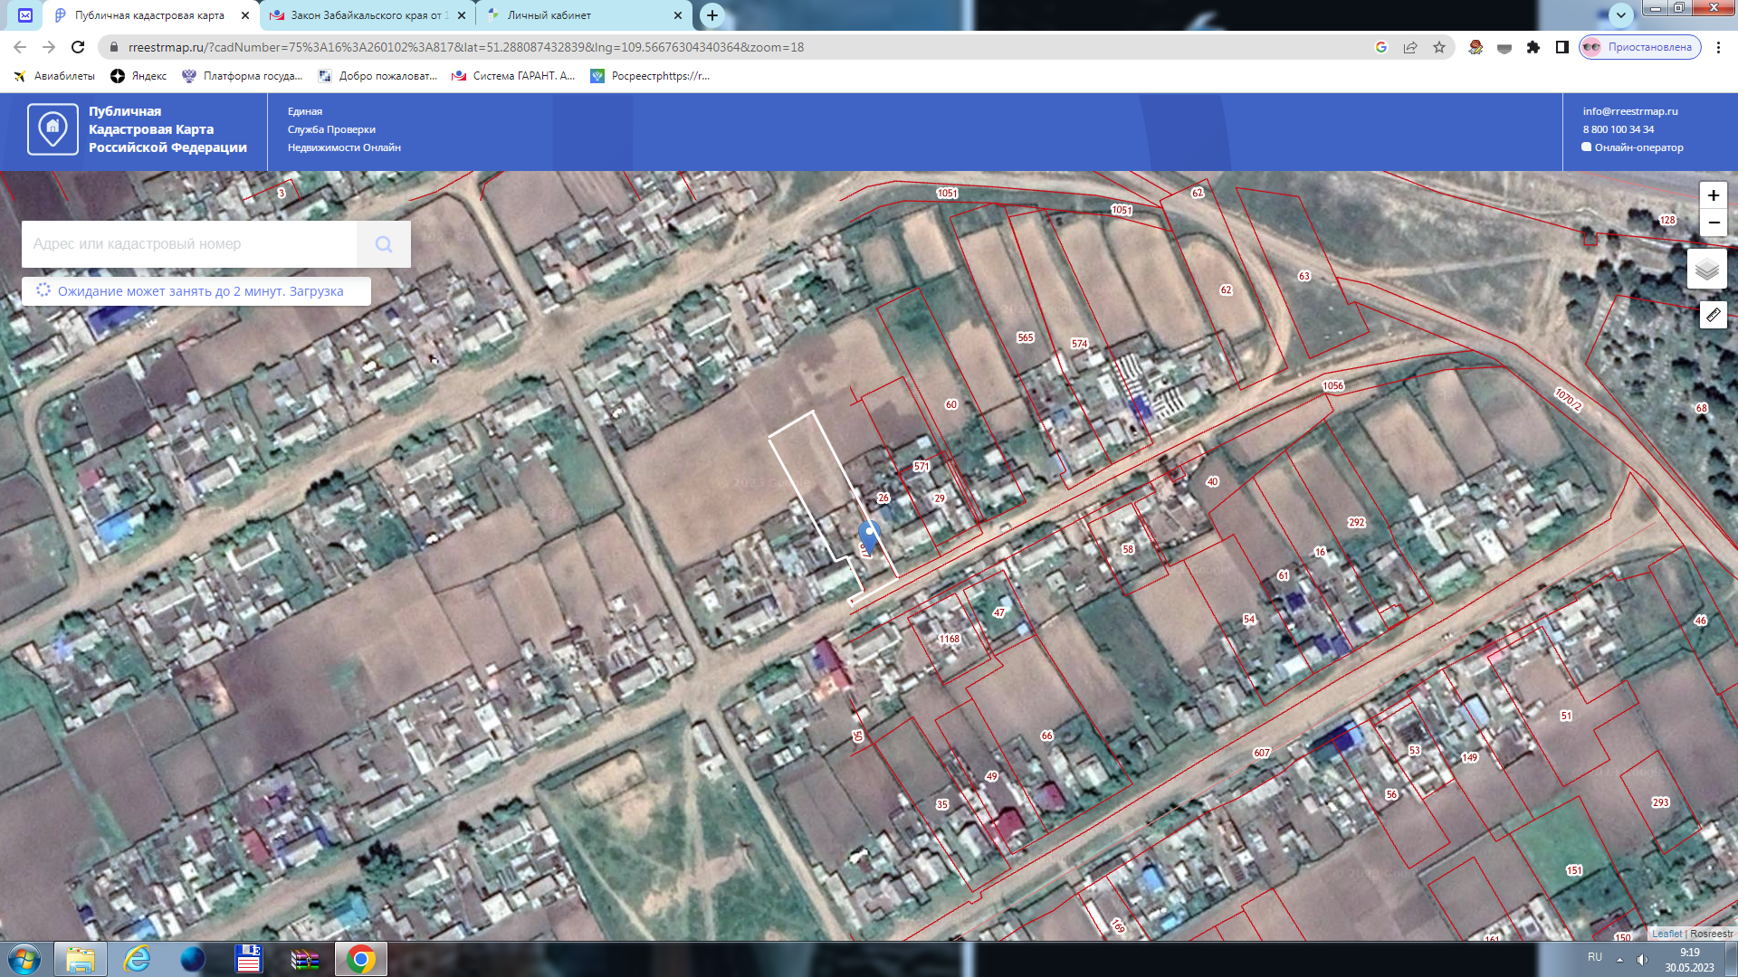Toggle the browser side panel
The width and height of the screenshot is (1738, 977).
click(1562, 47)
